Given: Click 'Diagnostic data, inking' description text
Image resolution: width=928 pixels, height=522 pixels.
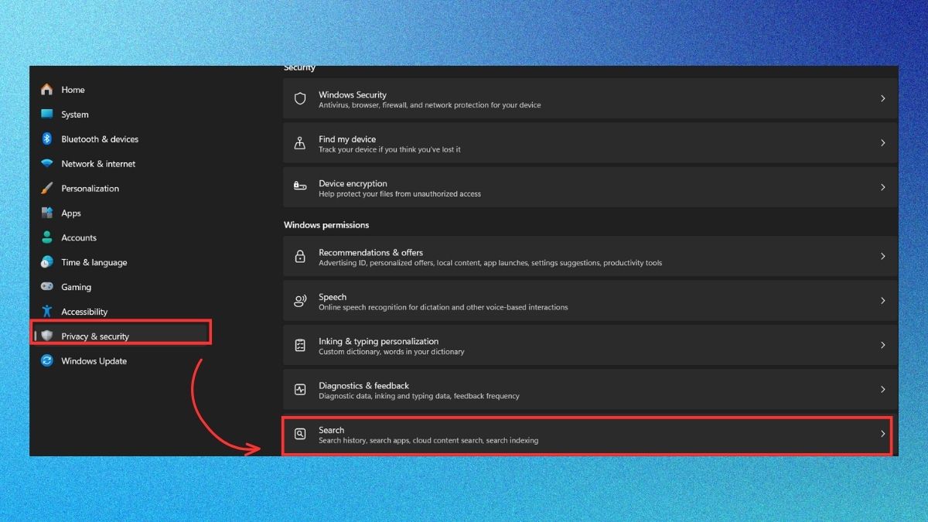Looking at the screenshot, I should pos(419,396).
